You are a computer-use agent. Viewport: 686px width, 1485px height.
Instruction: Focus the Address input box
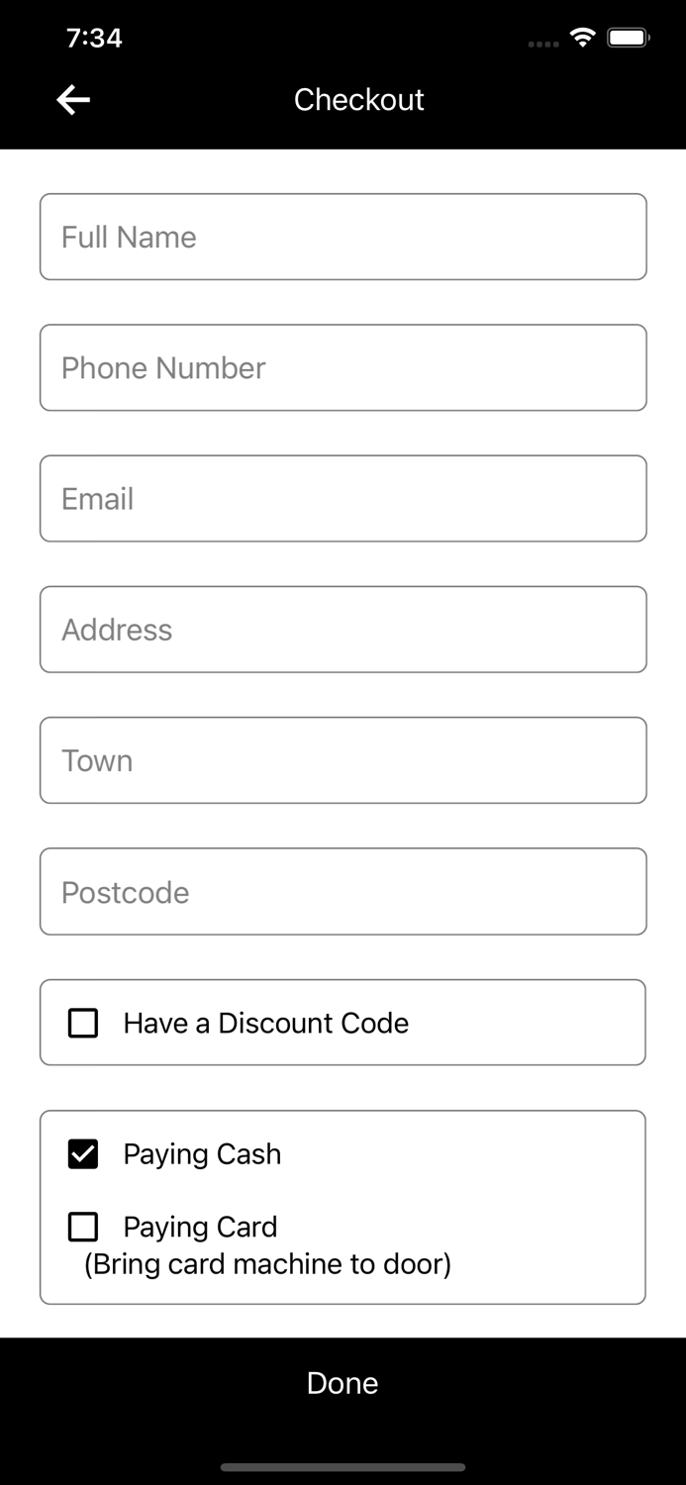point(343,630)
